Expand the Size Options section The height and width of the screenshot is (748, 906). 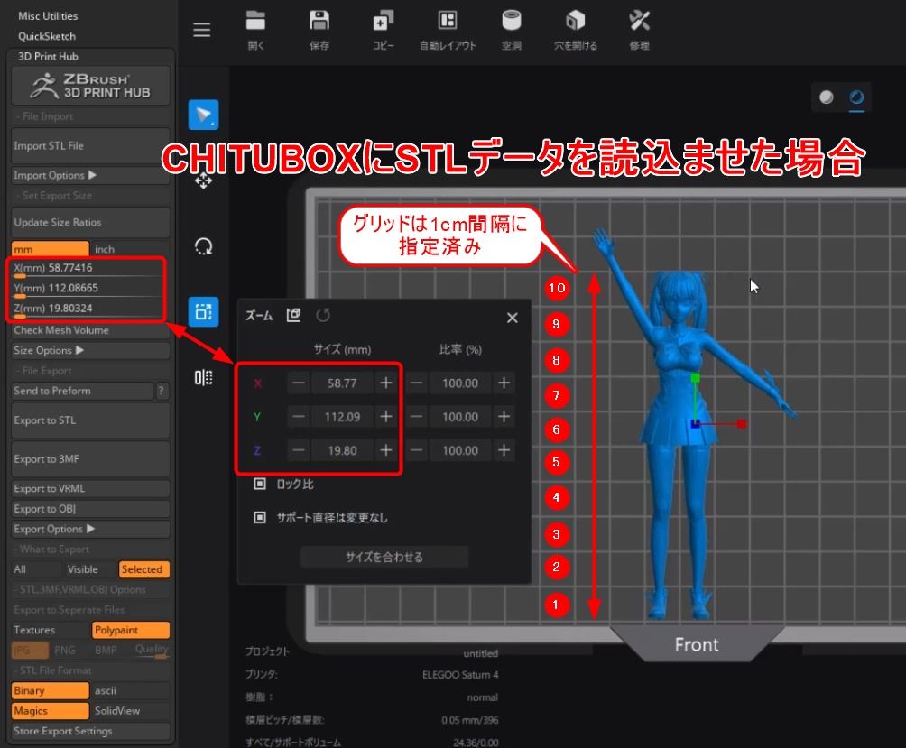(x=90, y=350)
